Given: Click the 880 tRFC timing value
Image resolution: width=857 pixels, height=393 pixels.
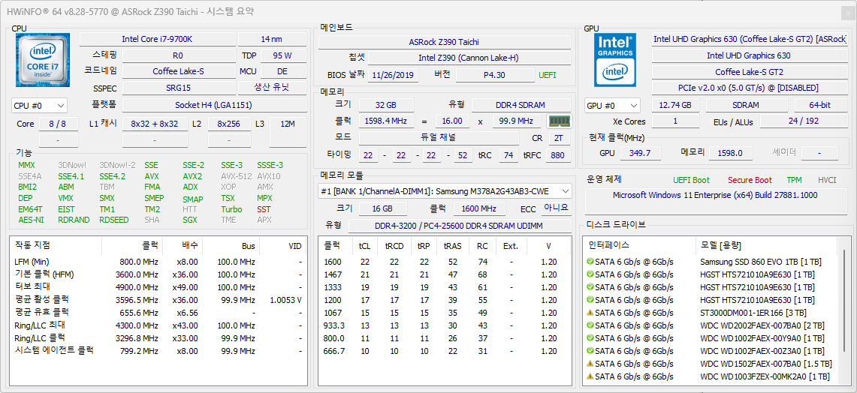Looking at the screenshot, I should pyautogui.click(x=557, y=155).
